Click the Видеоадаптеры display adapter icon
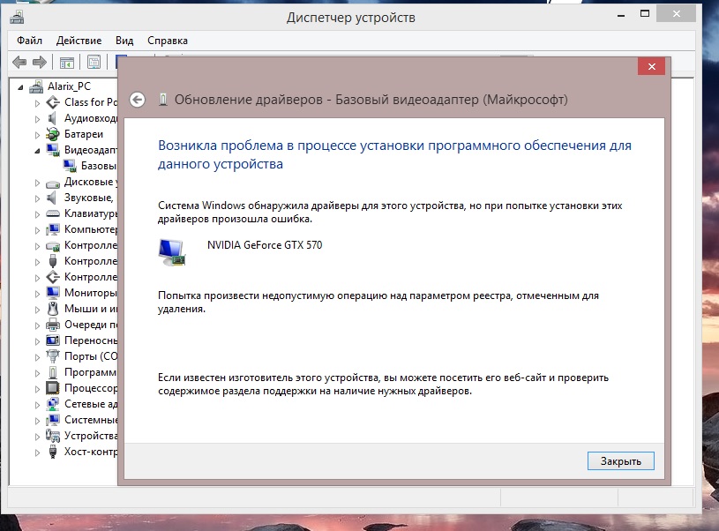Viewport: 719px width, 531px height. (53, 150)
